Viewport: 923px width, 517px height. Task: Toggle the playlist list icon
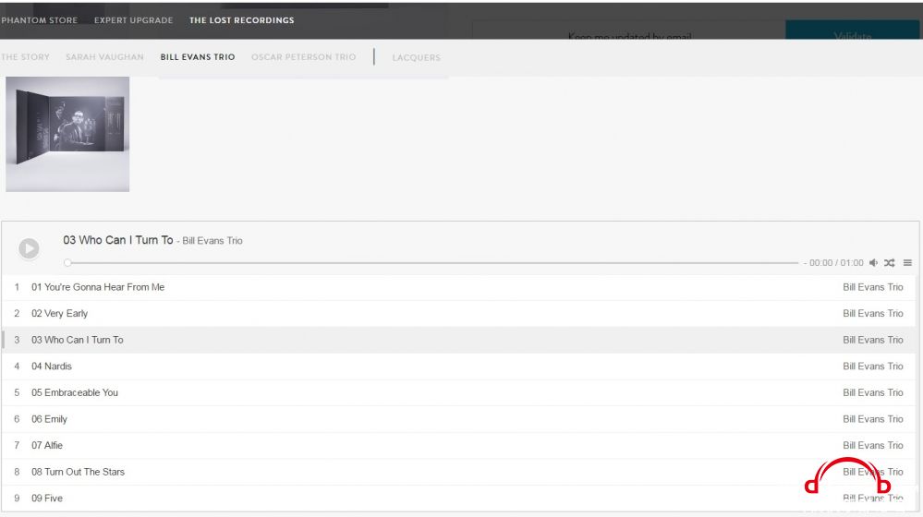907,263
